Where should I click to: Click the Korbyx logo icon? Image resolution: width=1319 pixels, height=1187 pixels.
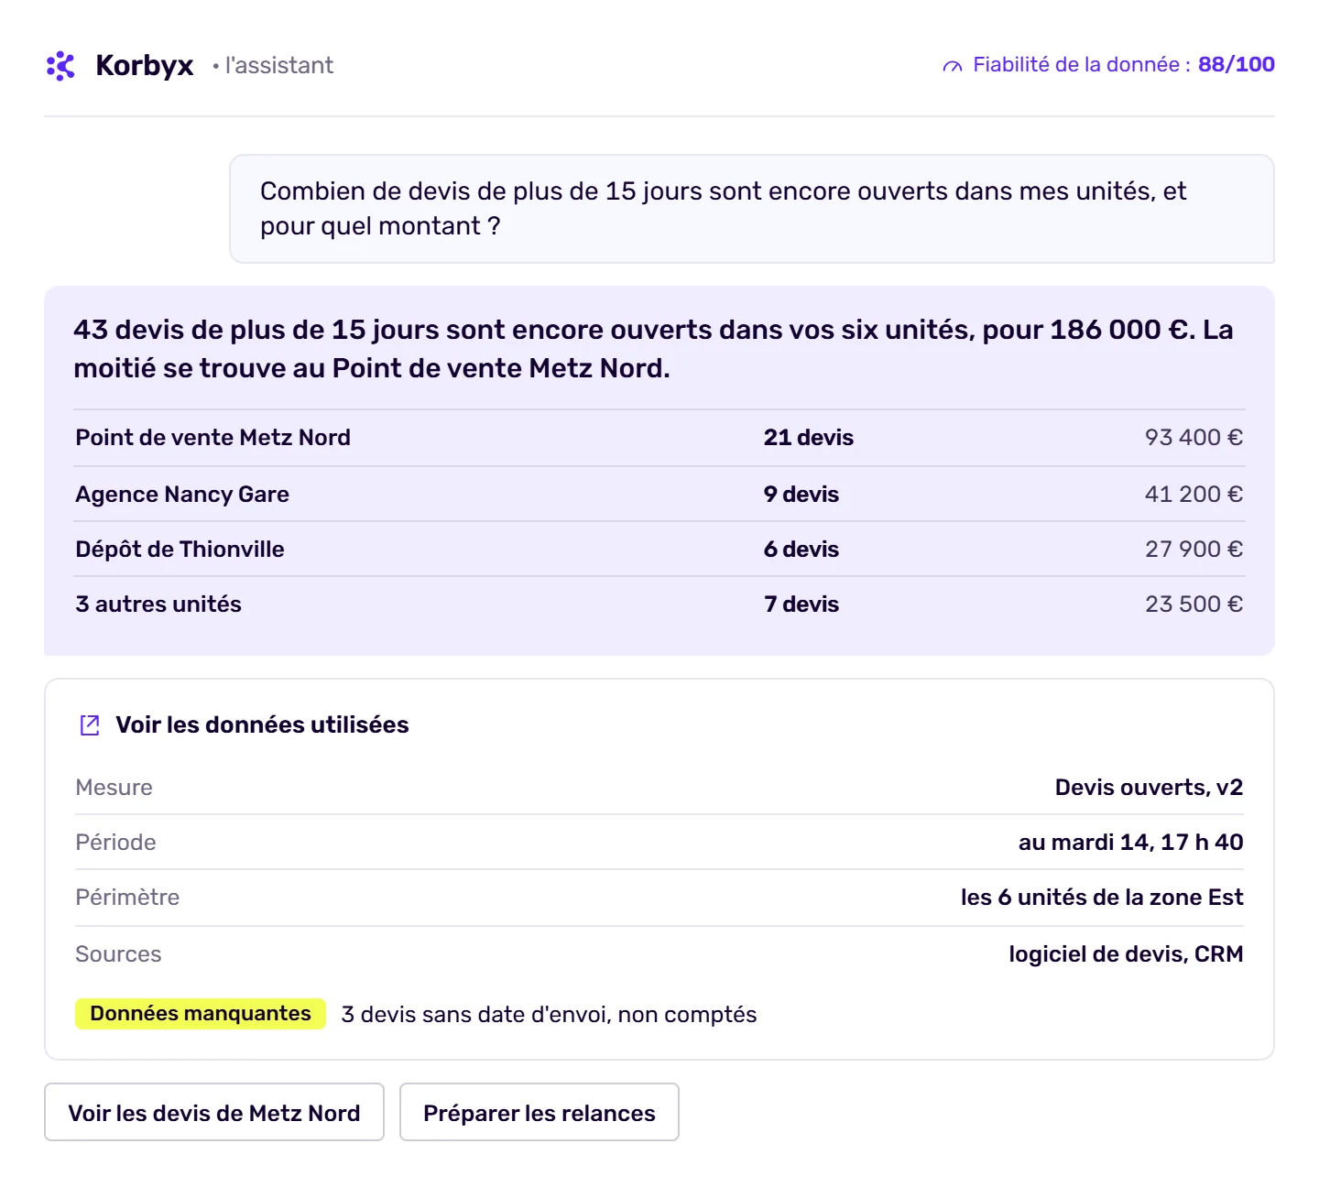point(60,66)
